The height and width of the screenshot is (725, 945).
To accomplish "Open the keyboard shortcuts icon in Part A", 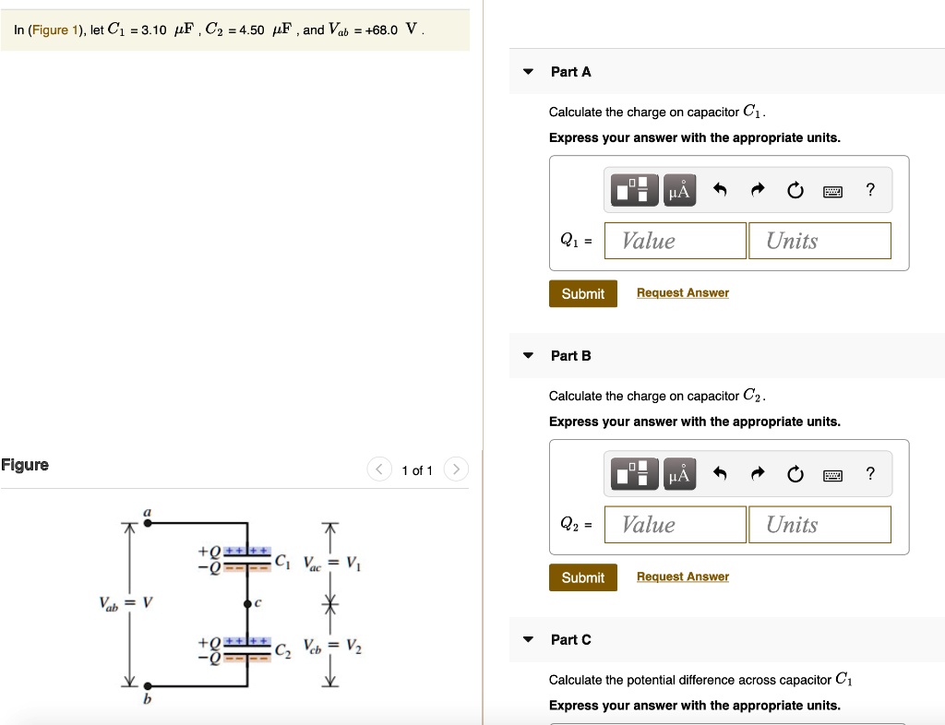I will (833, 190).
